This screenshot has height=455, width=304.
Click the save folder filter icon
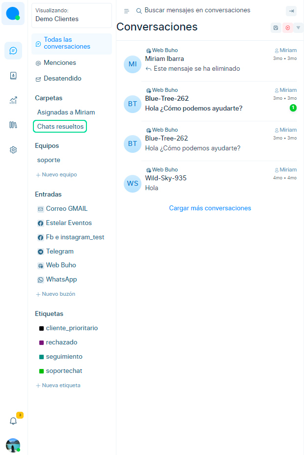point(276,28)
